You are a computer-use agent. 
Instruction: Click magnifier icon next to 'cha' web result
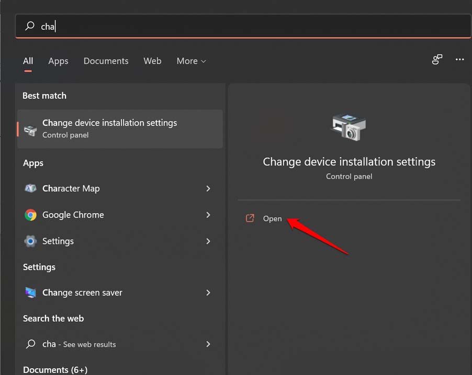click(30, 344)
